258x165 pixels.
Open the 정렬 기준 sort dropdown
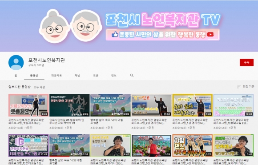[x=246, y=87]
